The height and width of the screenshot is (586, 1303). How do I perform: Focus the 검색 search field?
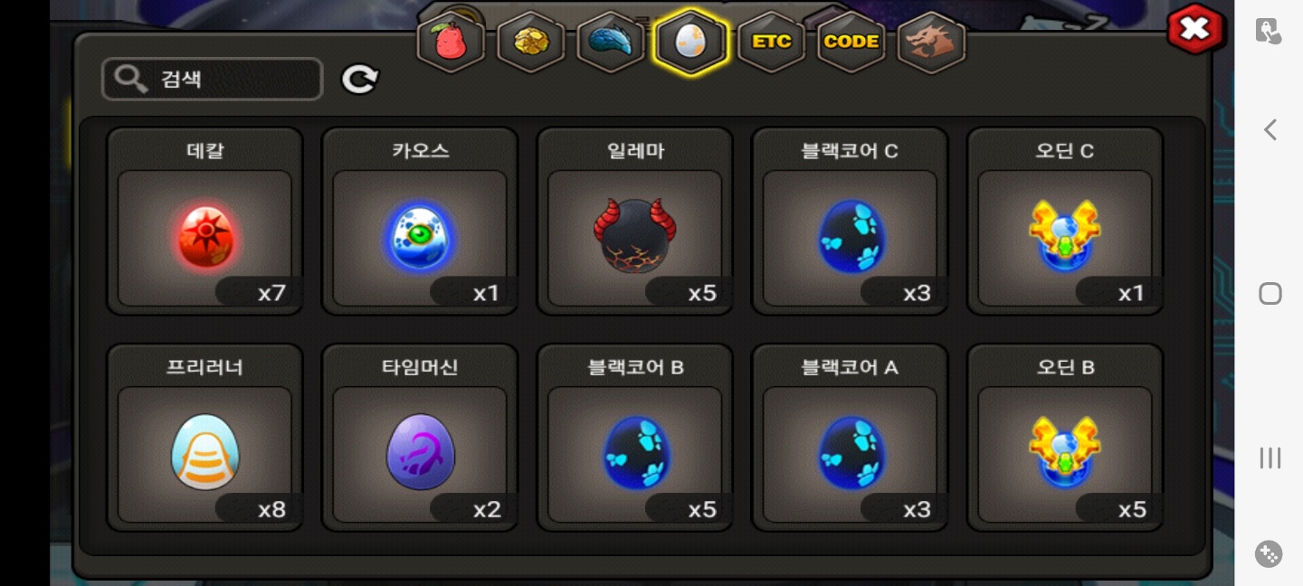point(213,80)
